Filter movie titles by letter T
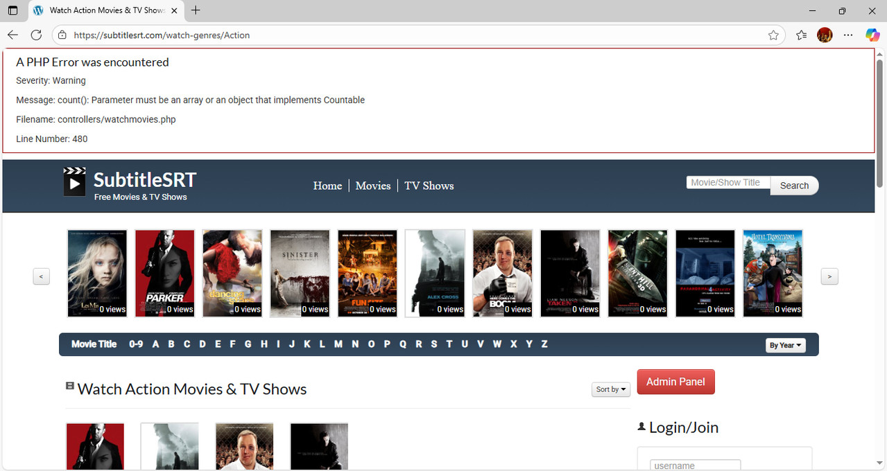The height and width of the screenshot is (471, 887). [x=449, y=344]
